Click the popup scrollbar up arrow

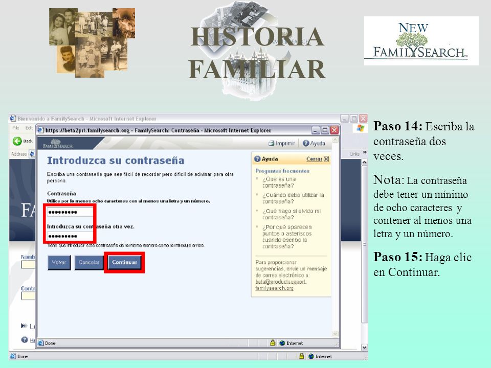(x=335, y=140)
